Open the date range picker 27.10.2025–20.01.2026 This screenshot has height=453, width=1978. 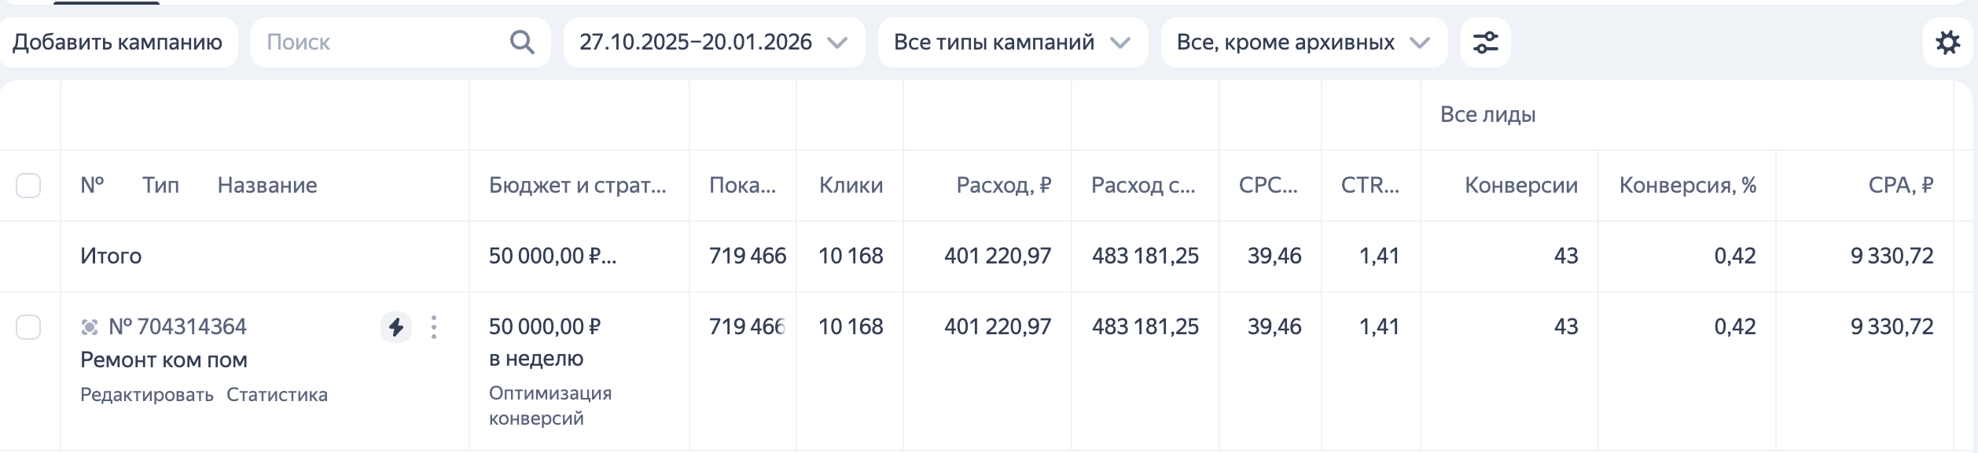tap(711, 42)
